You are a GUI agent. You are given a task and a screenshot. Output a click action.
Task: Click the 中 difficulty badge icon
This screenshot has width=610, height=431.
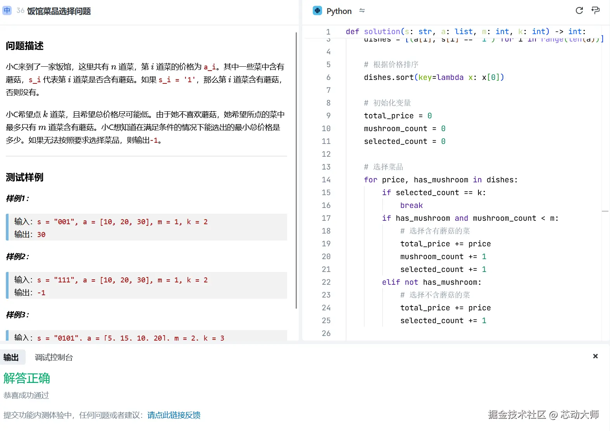(x=7, y=10)
